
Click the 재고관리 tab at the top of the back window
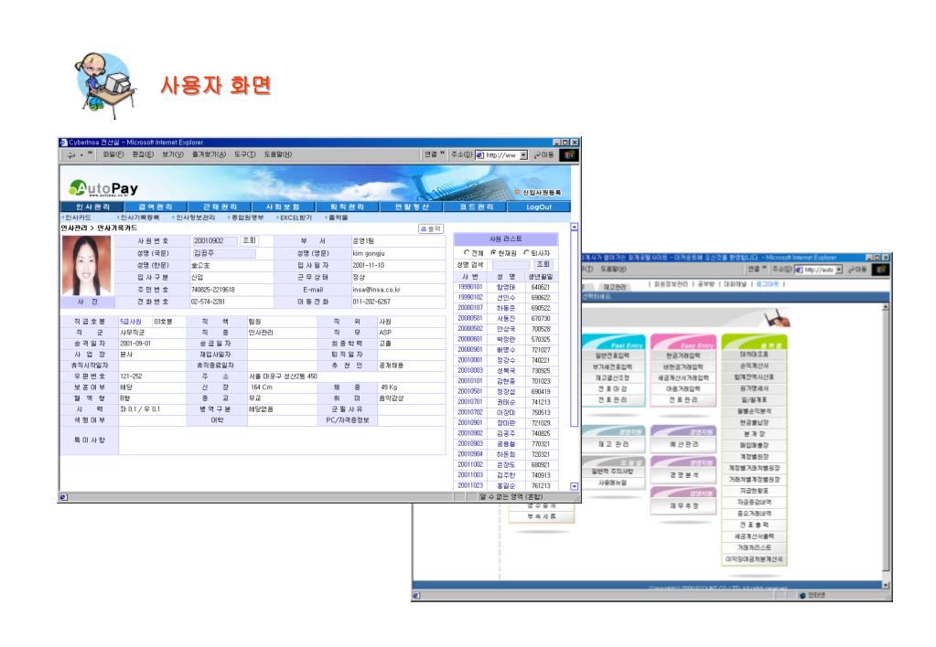click(x=614, y=288)
